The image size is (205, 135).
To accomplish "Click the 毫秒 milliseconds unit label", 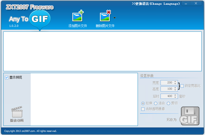I will (x=182, y=97).
